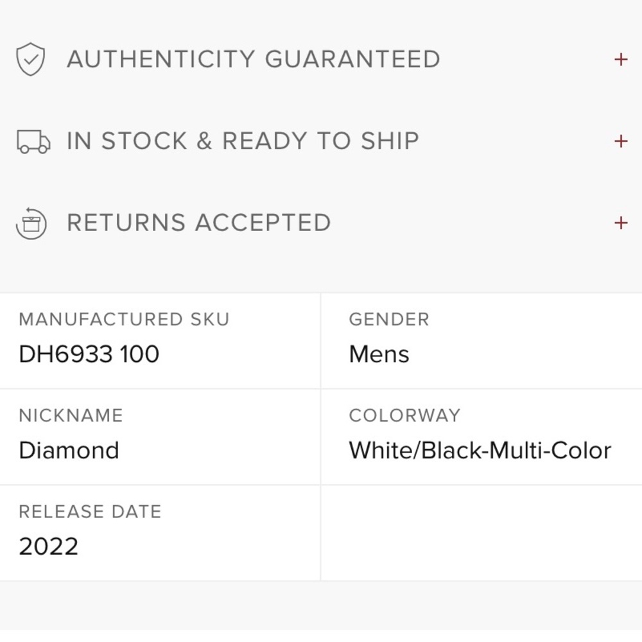
Task: Open the Authenticity Guaranteed heading
Action: (x=254, y=59)
